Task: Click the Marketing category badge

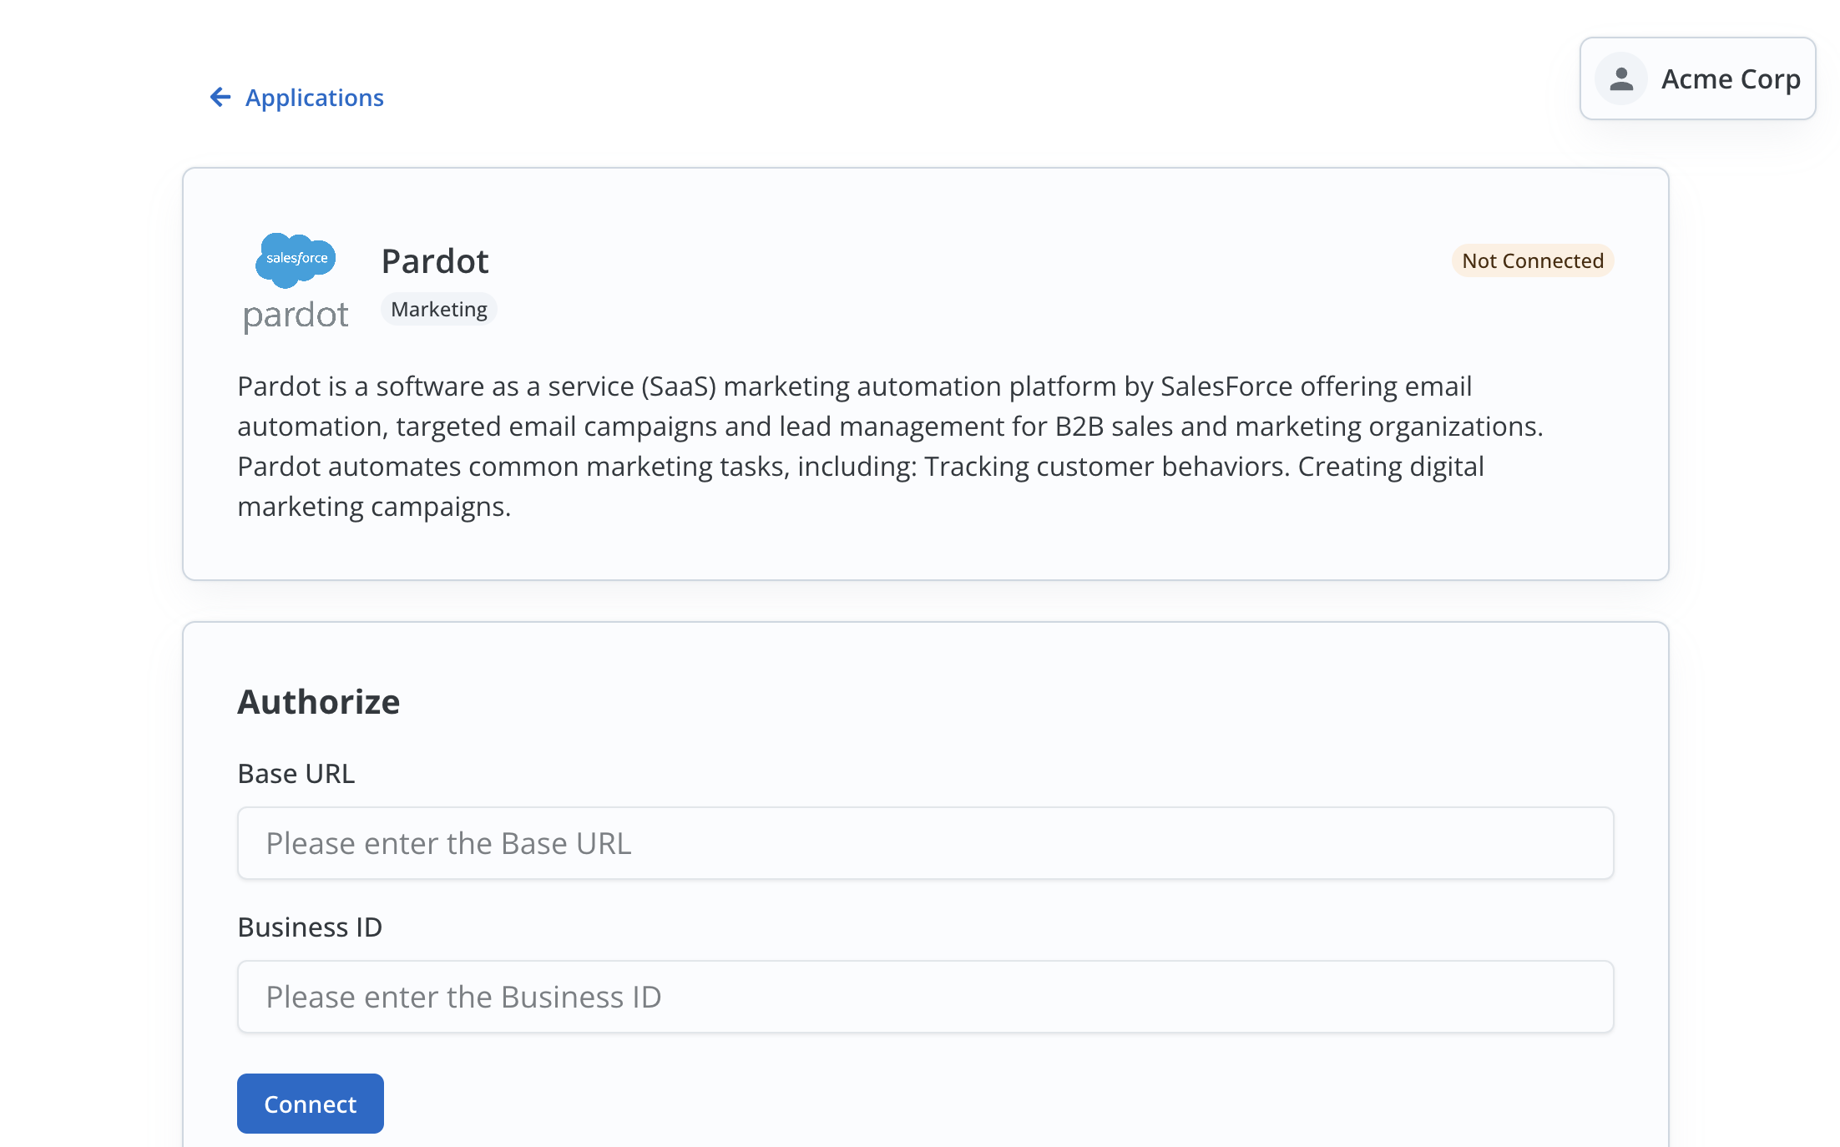Action: point(438,309)
